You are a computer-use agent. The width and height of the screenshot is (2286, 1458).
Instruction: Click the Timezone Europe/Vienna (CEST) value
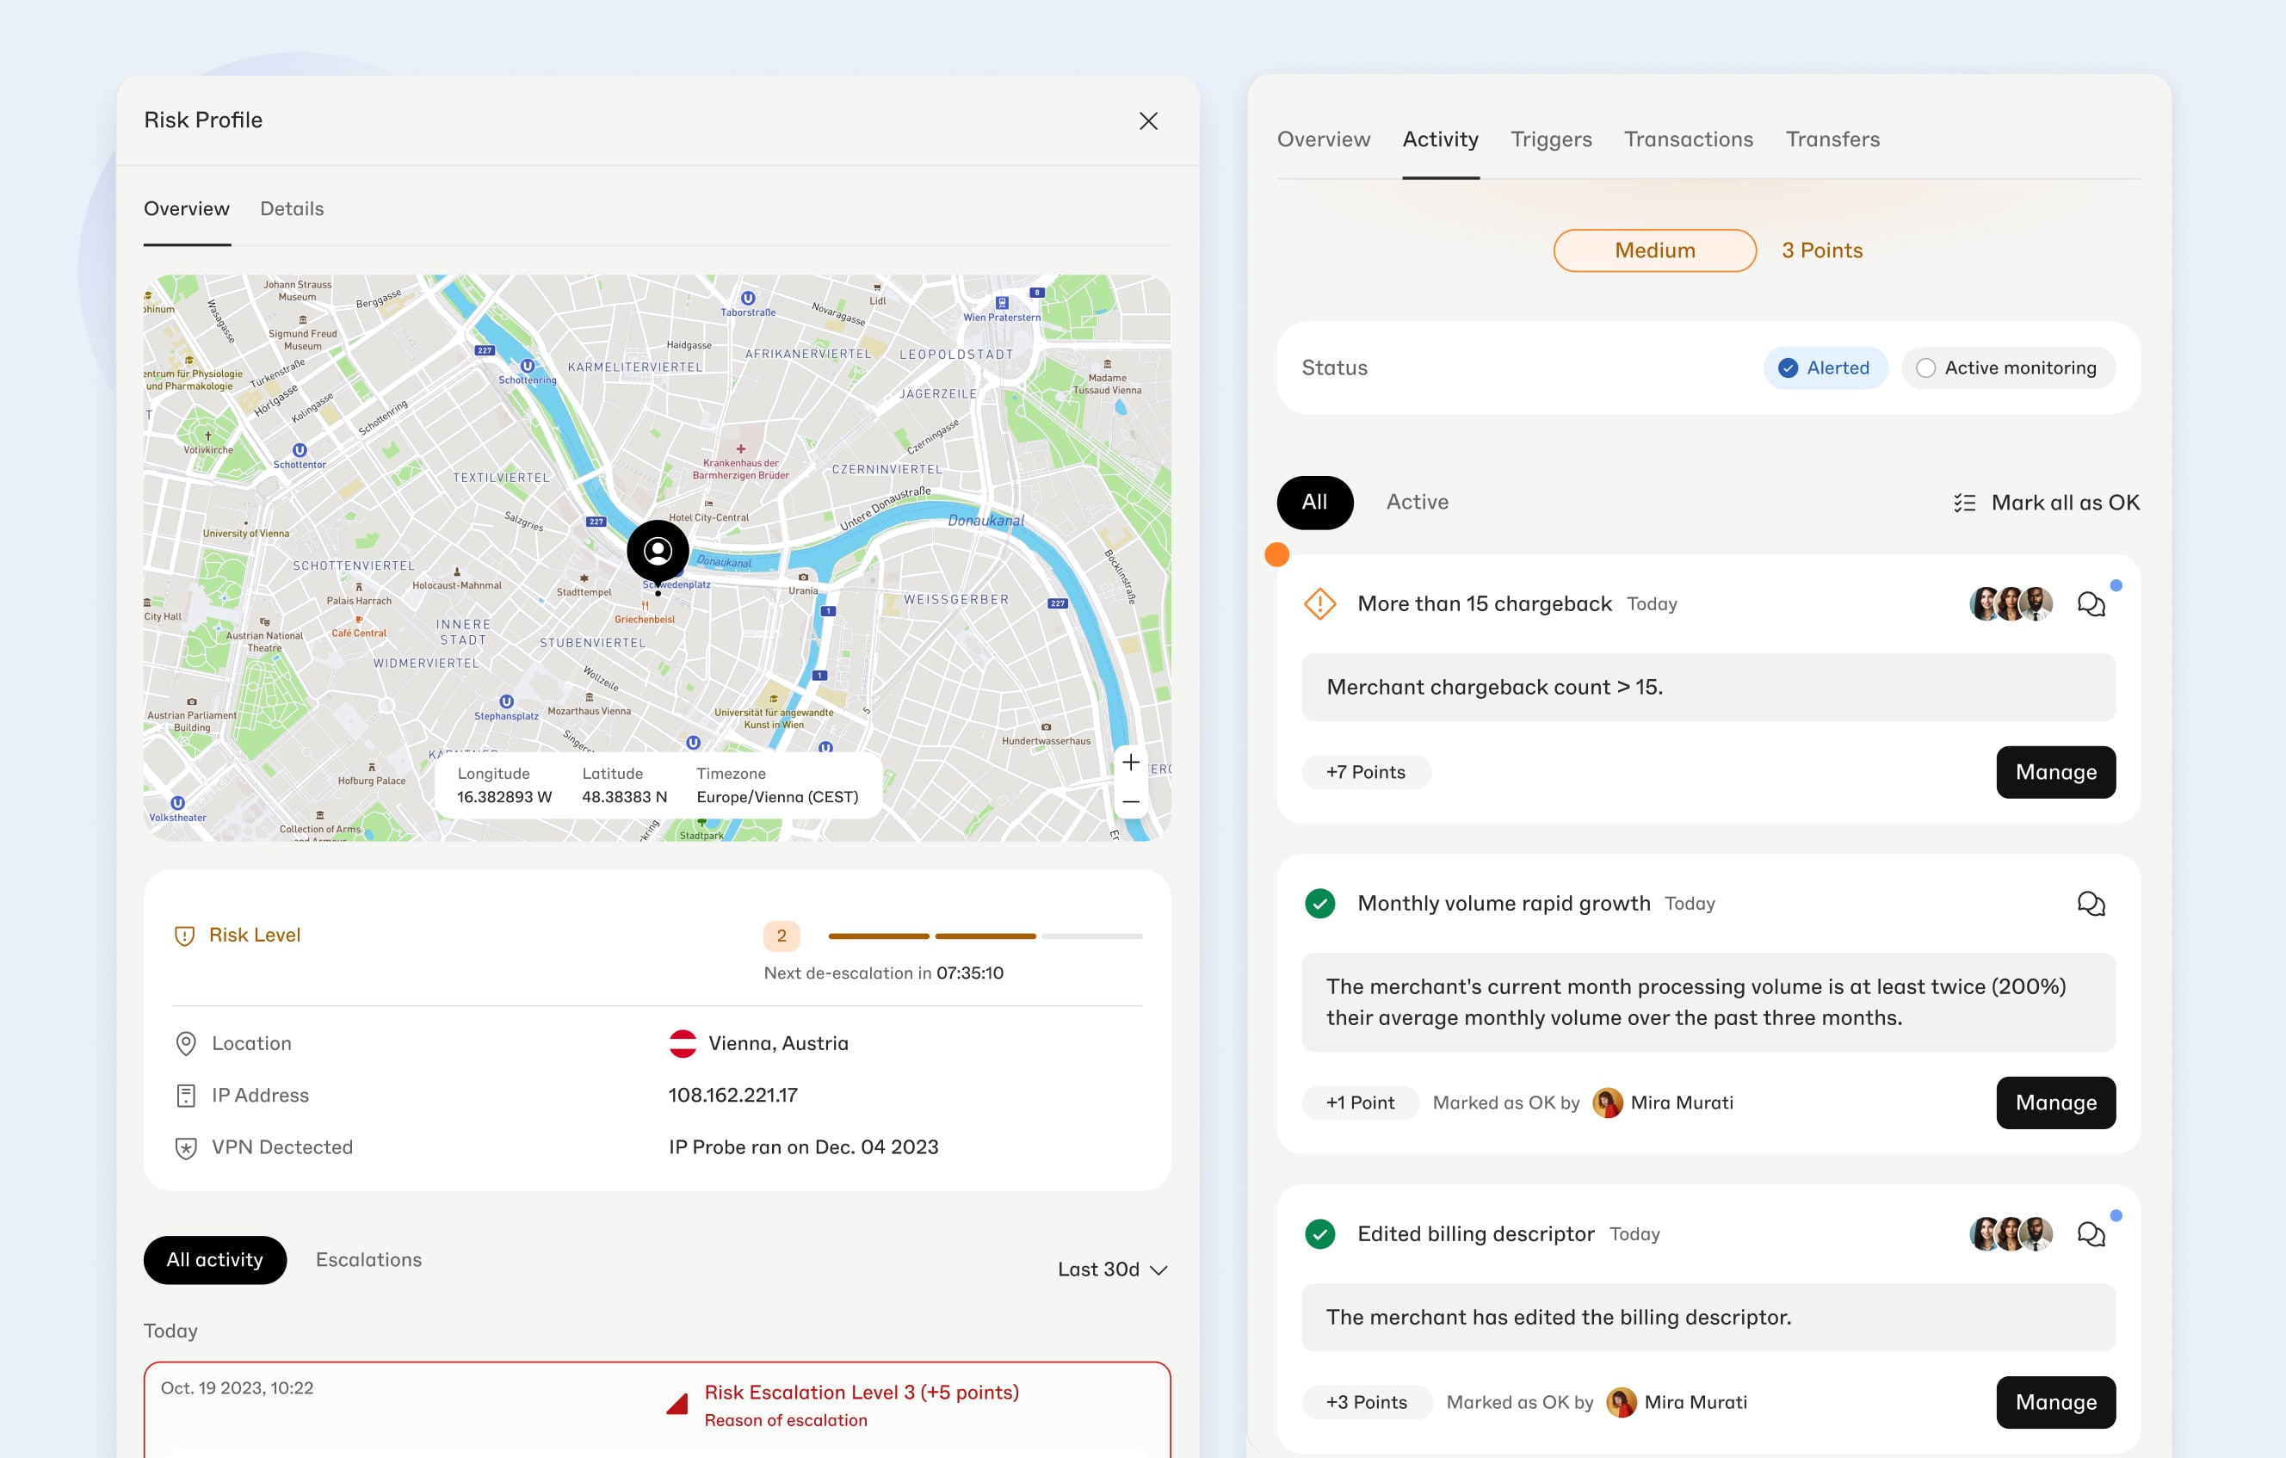(x=777, y=797)
